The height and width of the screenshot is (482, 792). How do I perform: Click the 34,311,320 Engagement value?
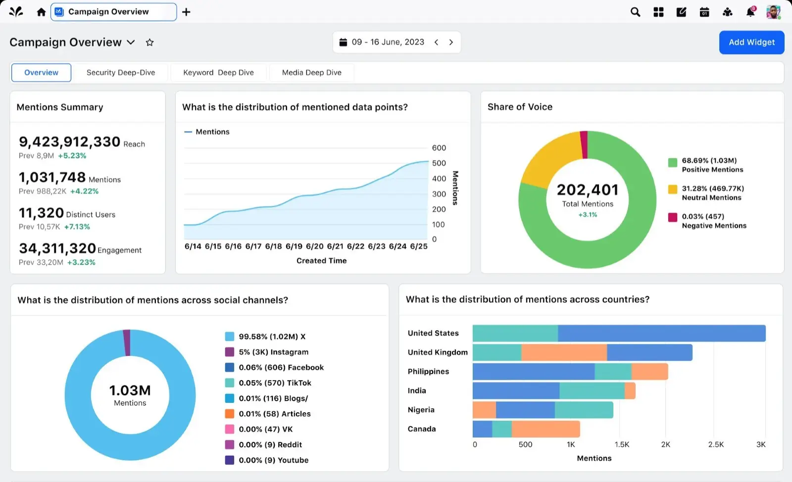(57, 248)
